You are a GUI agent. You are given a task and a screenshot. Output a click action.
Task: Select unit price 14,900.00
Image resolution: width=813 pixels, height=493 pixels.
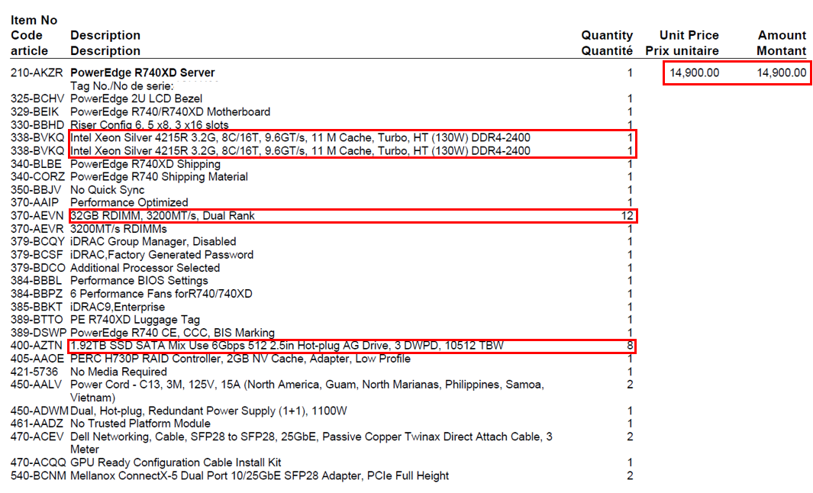[694, 72]
